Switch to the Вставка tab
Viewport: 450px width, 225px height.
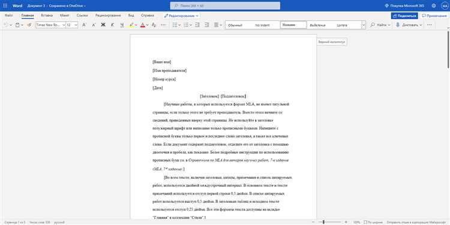coord(47,16)
